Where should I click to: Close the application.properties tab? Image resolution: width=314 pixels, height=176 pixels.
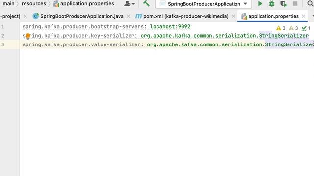coord(303,16)
